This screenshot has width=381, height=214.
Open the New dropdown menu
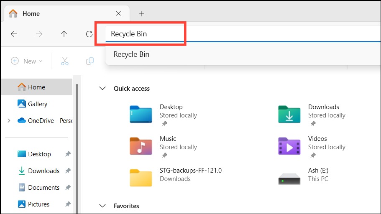(x=27, y=61)
